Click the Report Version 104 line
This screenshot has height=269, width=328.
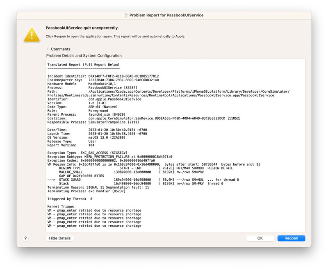[71, 145]
